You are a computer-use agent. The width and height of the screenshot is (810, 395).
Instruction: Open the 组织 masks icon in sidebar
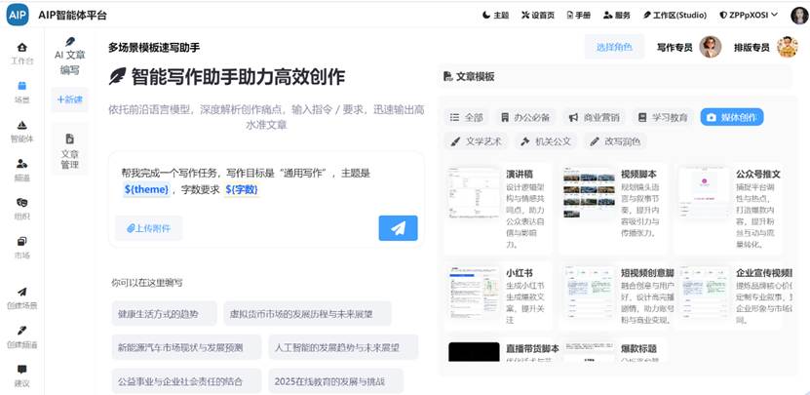pos(21,202)
